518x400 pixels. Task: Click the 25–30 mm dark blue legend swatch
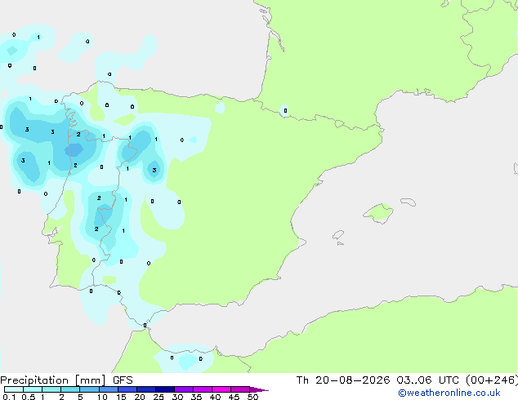(165, 389)
